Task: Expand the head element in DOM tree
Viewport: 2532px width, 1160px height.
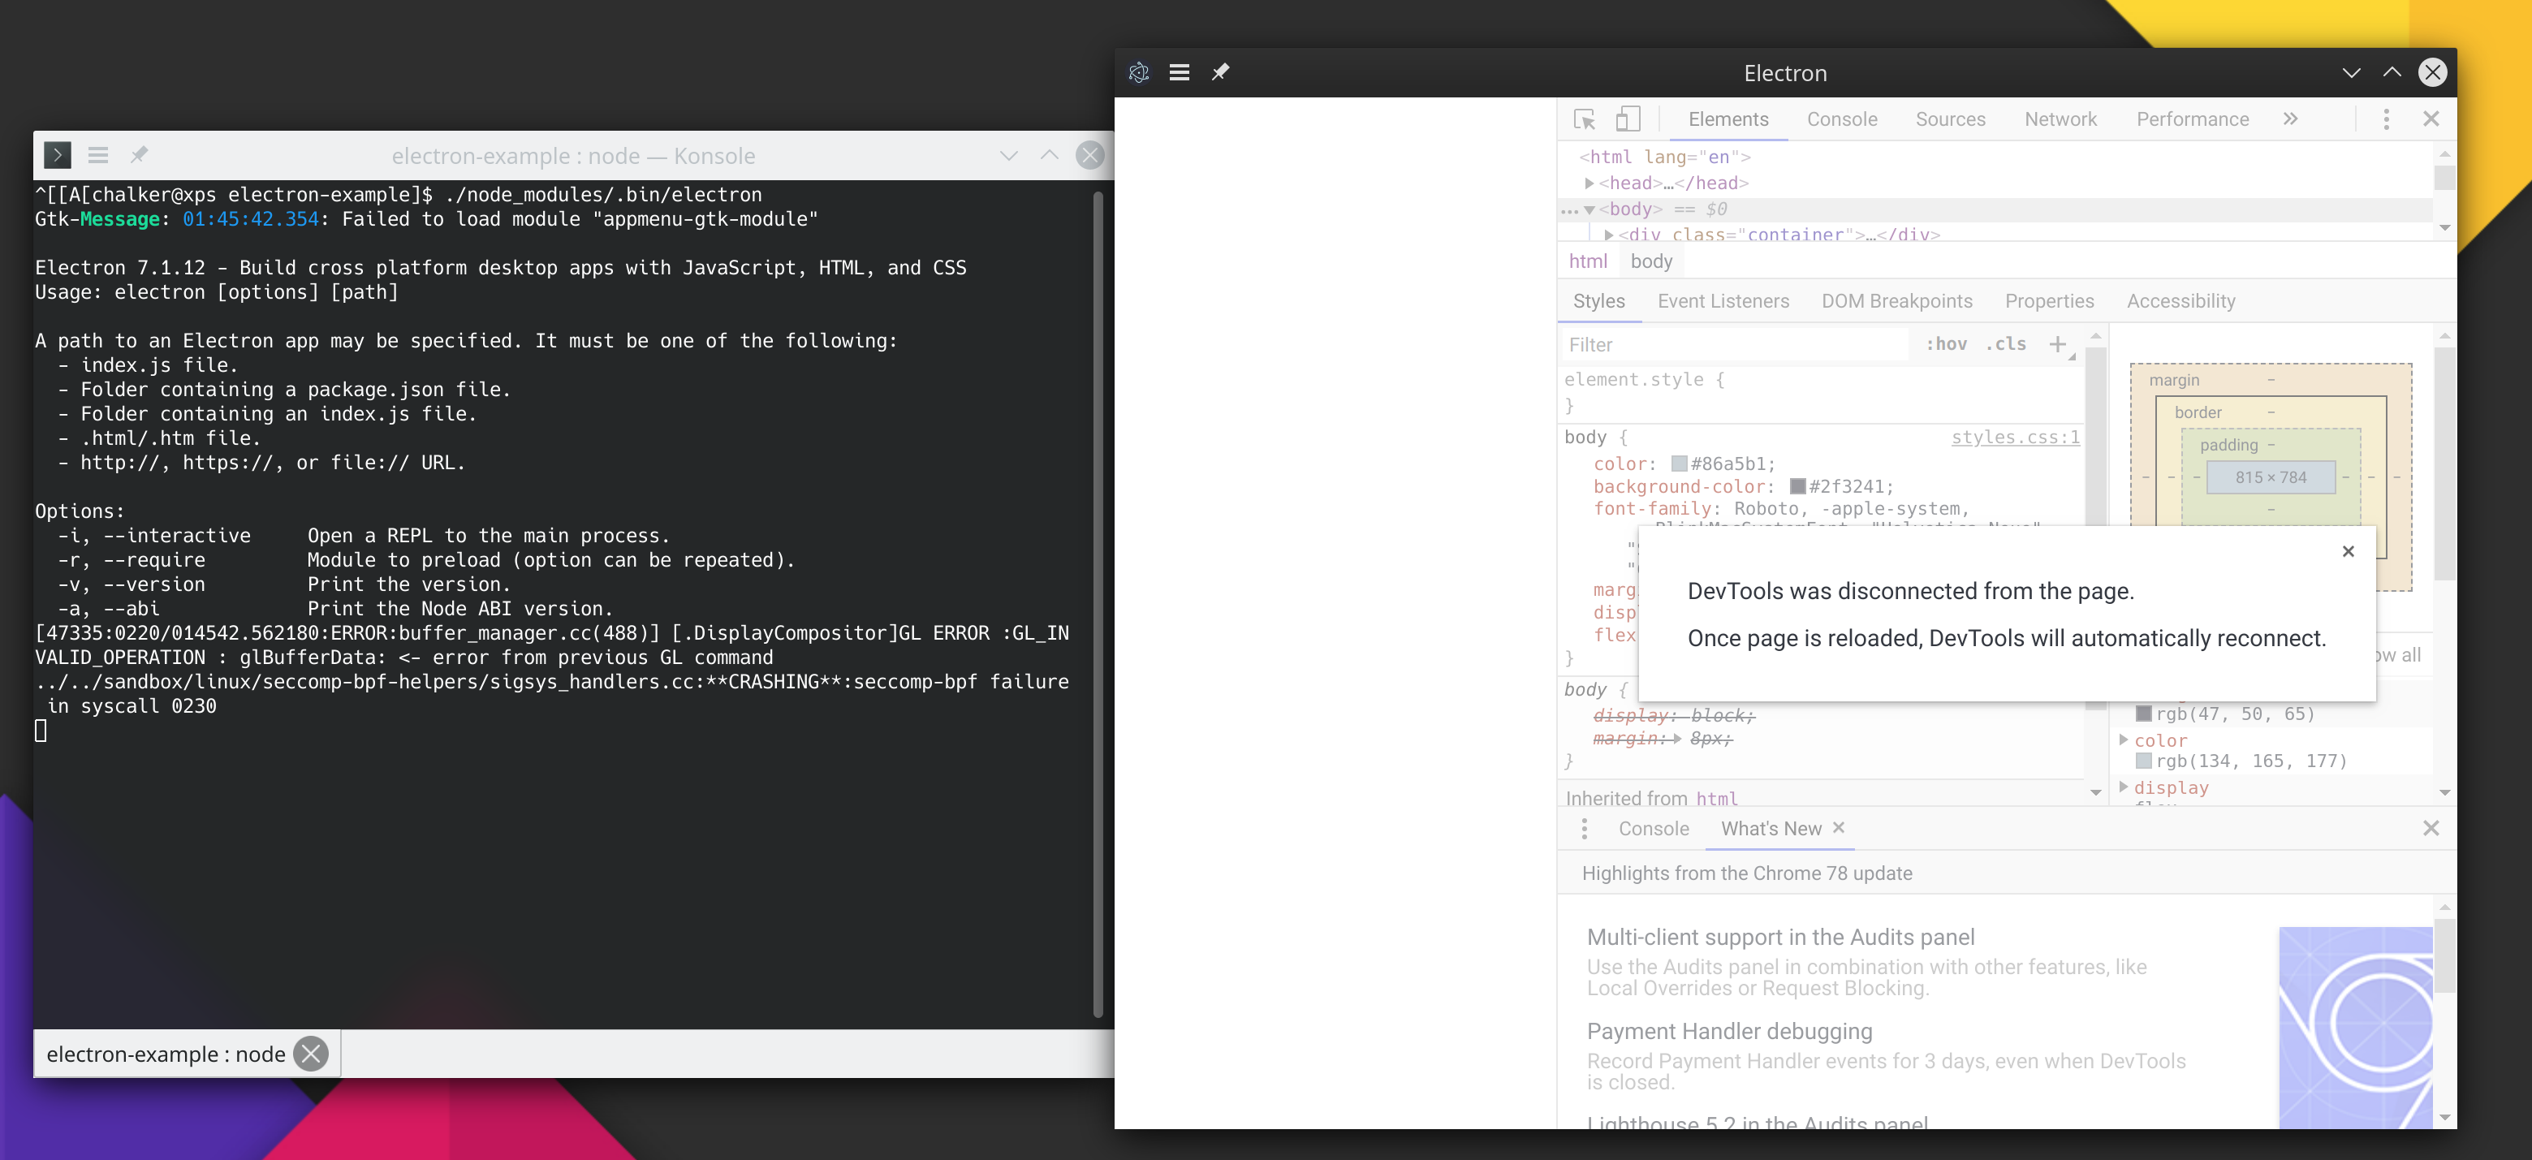Action: 1590,183
